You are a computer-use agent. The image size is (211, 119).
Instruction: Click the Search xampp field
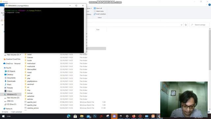[200, 25]
